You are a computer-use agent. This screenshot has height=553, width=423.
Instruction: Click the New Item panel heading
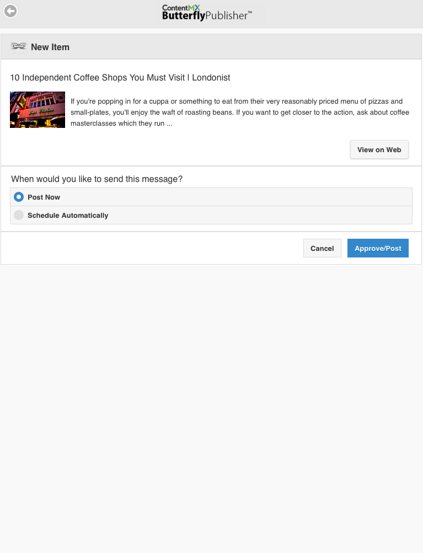pyautogui.click(x=50, y=47)
